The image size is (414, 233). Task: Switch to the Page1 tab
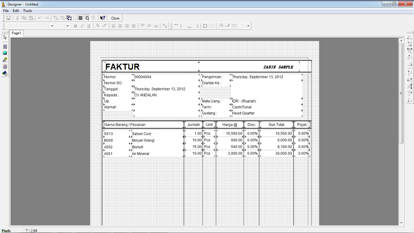coord(16,33)
